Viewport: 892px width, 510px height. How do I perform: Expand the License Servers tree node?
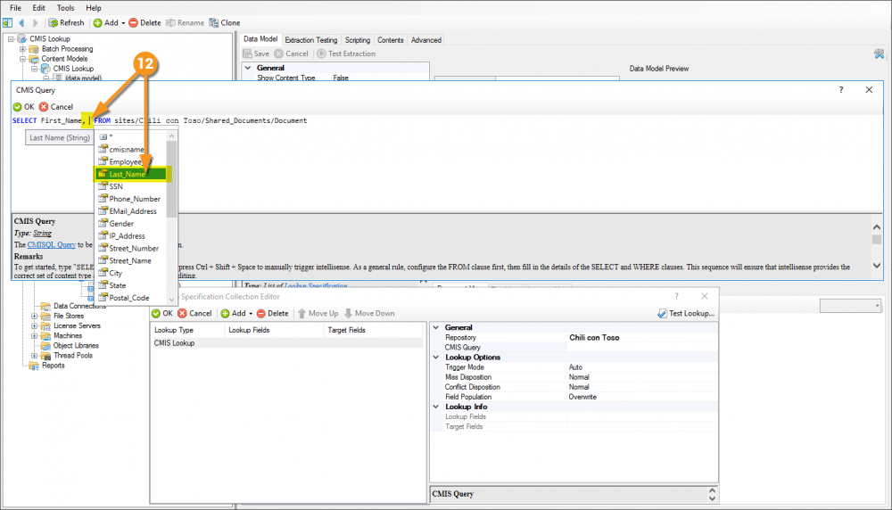pyautogui.click(x=34, y=326)
